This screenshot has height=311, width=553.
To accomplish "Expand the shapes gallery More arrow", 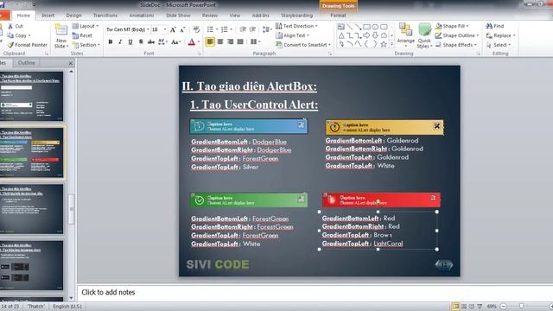I will [x=391, y=44].
